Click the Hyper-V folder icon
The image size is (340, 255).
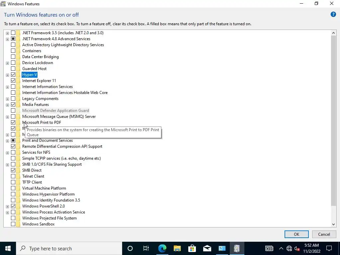point(18,75)
